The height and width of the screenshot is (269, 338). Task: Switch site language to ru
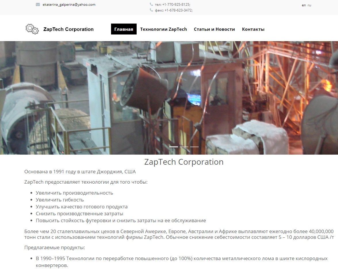(x=309, y=5)
